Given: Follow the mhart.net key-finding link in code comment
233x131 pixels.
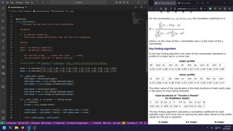Looking at the screenshot, I should click(87, 63).
